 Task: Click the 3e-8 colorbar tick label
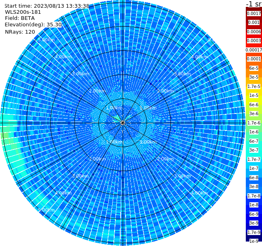click(254, 186)
